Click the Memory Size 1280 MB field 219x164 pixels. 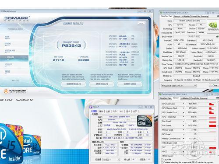[181, 60]
